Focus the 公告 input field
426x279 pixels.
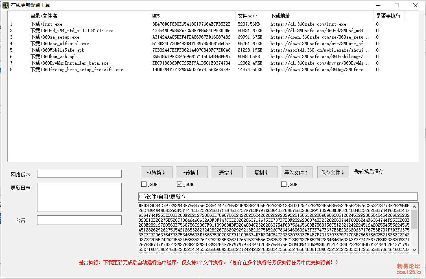pos(79,220)
